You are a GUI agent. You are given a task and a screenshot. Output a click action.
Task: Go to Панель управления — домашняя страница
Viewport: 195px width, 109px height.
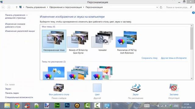point(16,16)
